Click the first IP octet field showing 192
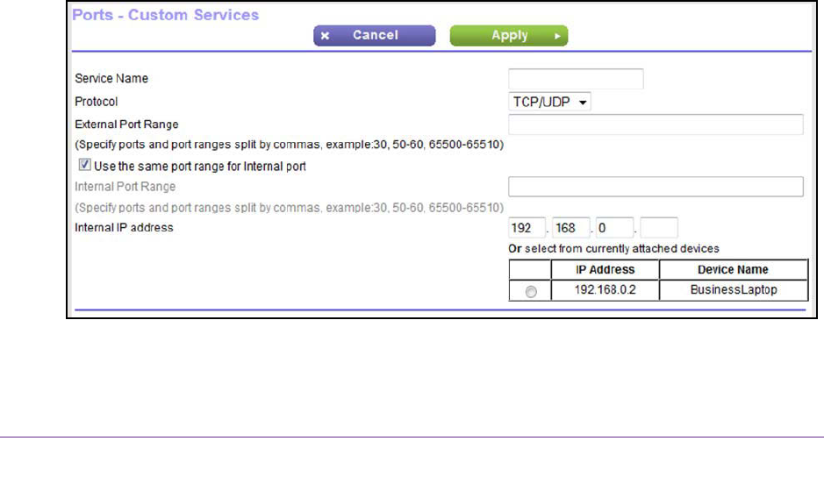Screen dimensions: 824x498 coord(527,228)
